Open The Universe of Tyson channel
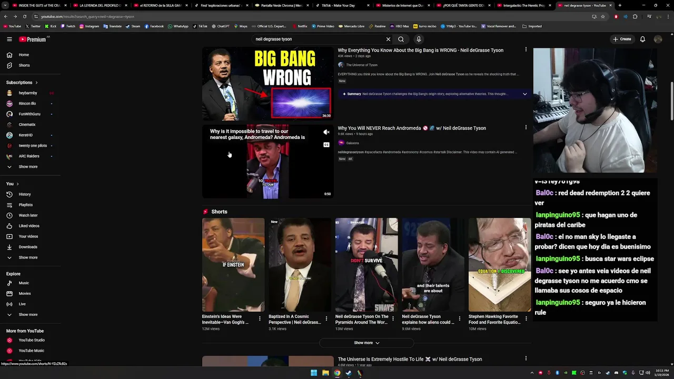This screenshot has height=379, width=674. (x=362, y=65)
